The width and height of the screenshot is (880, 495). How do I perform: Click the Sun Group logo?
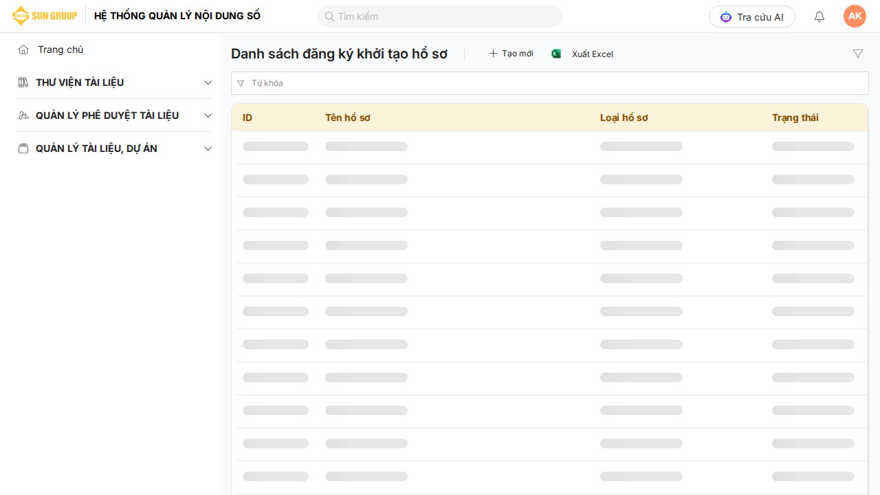pyautogui.click(x=45, y=16)
